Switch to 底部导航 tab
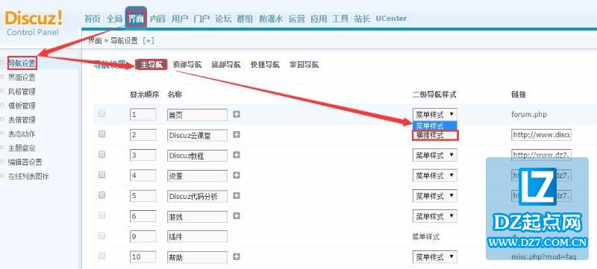 [x=226, y=65]
